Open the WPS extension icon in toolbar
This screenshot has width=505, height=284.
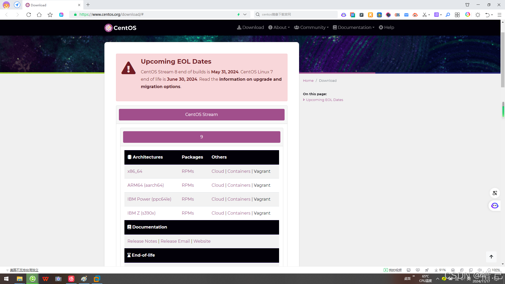[x=353, y=15]
